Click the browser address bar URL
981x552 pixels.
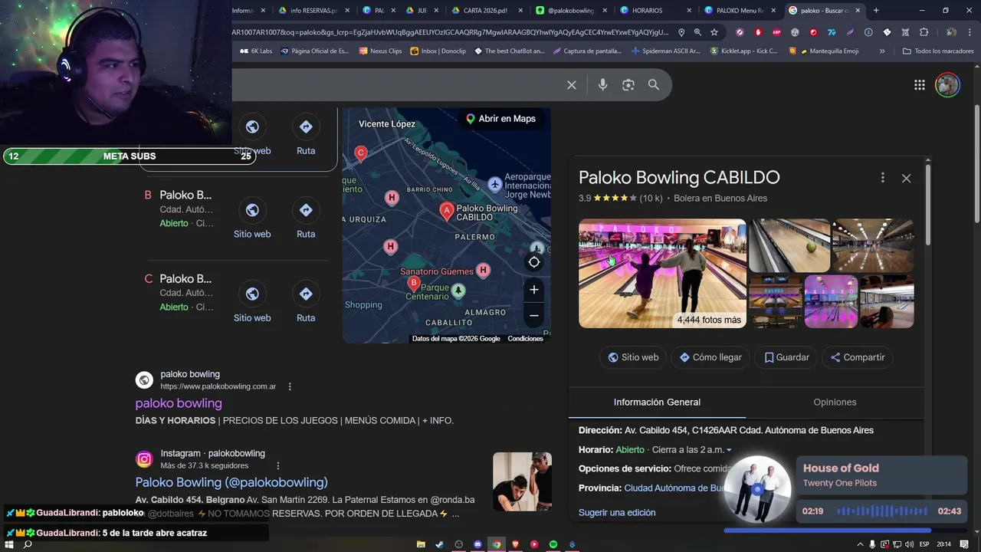coord(451,32)
